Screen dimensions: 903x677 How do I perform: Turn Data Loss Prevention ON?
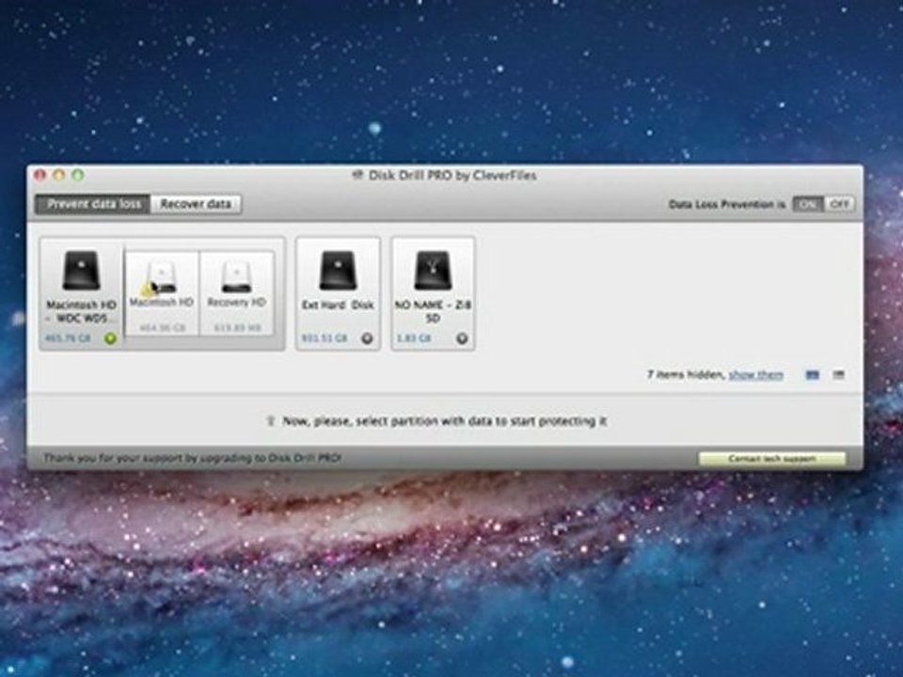pos(808,204)
